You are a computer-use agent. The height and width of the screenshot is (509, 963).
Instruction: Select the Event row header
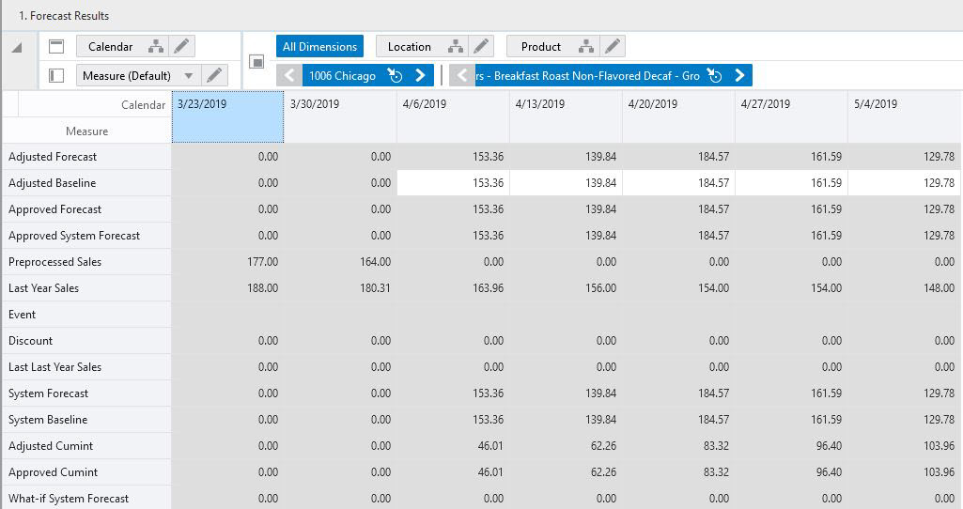coord(86,315)
